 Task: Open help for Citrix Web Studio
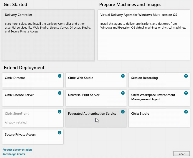click(x=123, y=76)
